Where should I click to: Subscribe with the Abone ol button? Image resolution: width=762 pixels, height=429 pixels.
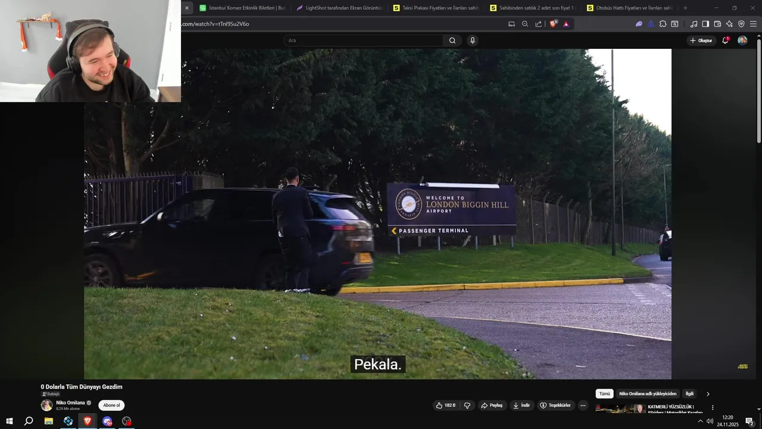pos(111,405)
